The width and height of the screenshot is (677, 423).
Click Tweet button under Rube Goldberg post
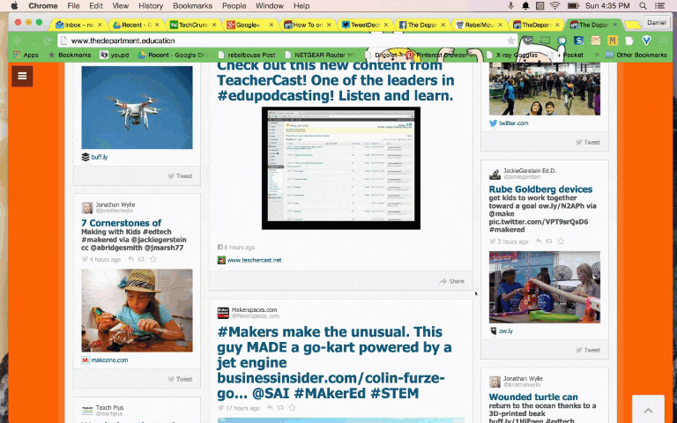click(588, 350)
